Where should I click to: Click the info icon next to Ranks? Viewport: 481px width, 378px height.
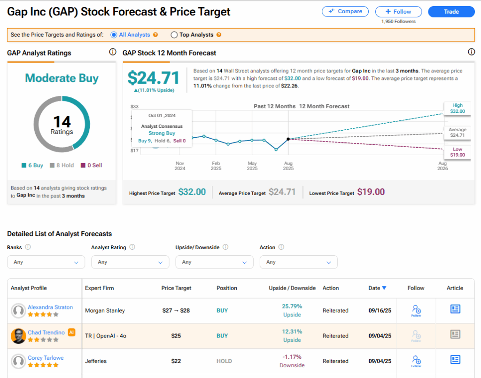[28, 247]
